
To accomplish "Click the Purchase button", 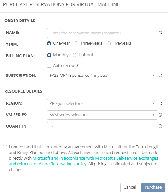I will 153,187.
